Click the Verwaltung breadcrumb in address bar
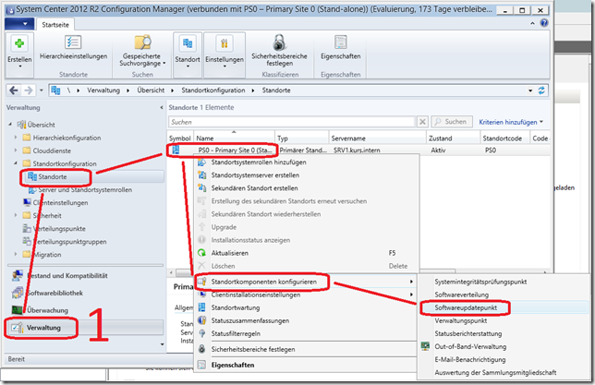The height and width of the screenshot is (385, 595). [103, 90]
